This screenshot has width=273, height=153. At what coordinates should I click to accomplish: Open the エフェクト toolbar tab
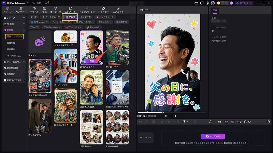pos(118,10)
